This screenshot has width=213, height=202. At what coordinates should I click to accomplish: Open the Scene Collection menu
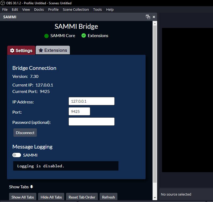point(76,9)
